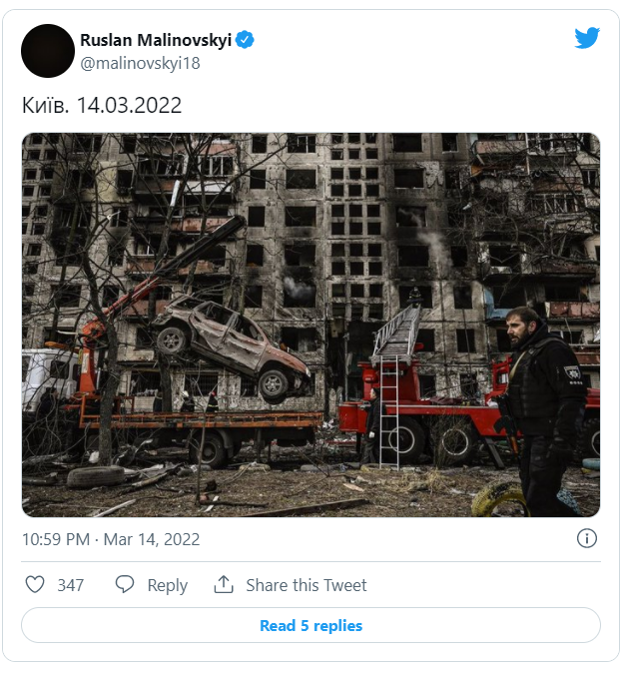Open the tweet info circle icon

587,539
